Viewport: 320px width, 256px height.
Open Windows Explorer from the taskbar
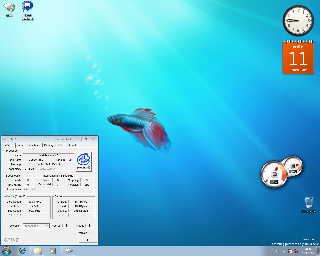coord(38,251)
